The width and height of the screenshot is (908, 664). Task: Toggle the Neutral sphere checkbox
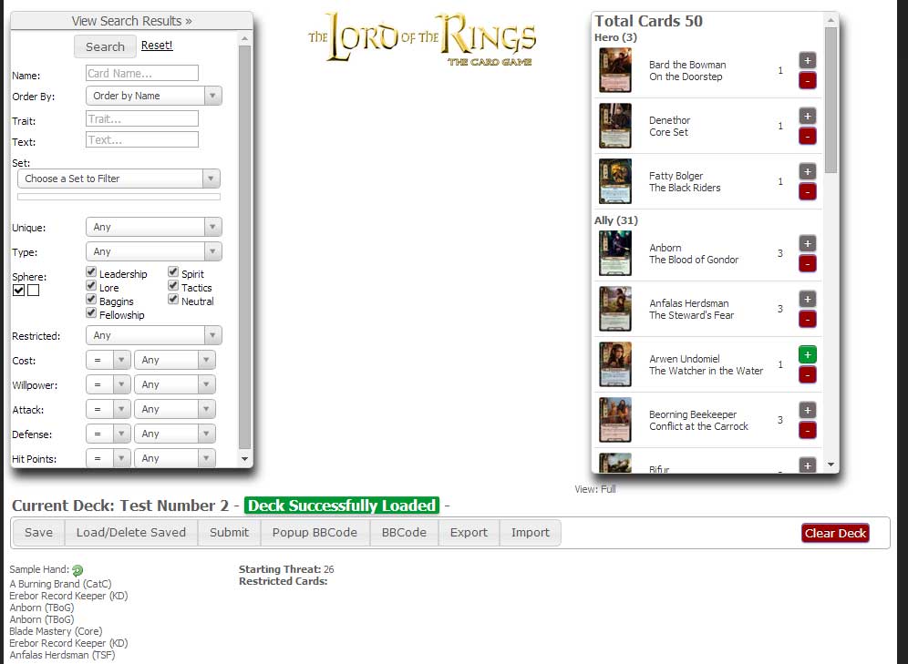pyautogui.click(x=173, y=299)
